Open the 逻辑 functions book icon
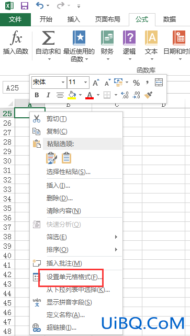190x336 pixels. [x=129, y=38]
